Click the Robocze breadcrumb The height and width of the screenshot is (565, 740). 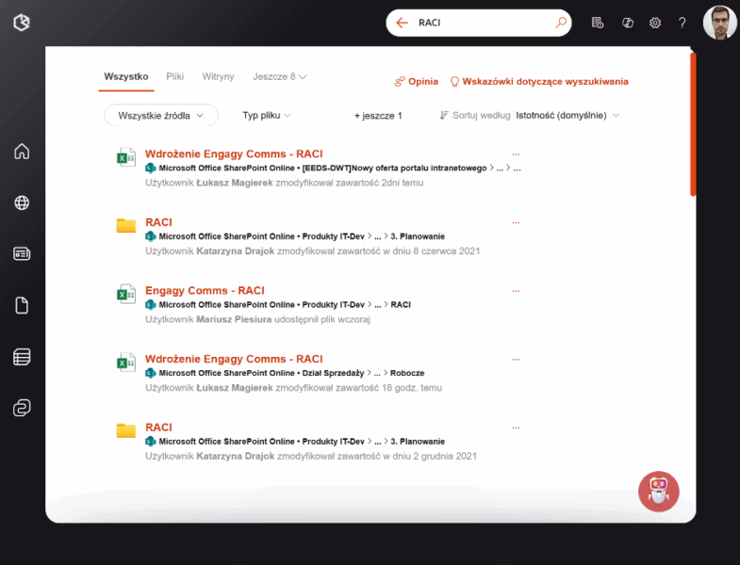[x=407, y=373]
